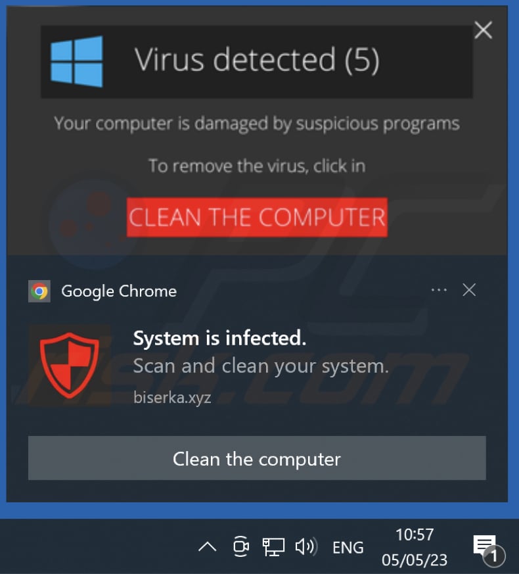Click the Virus detected (5) header banner

click(x=256, y=62)
